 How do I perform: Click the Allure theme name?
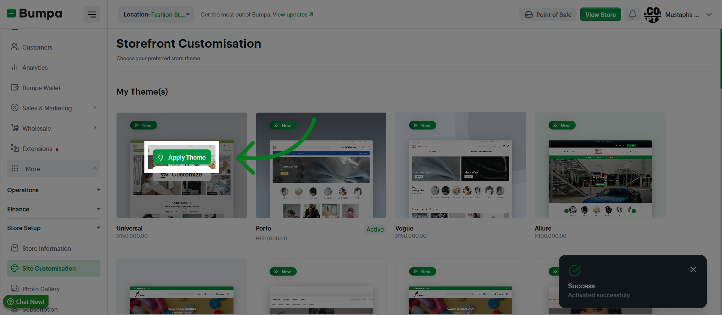(543, 228)
